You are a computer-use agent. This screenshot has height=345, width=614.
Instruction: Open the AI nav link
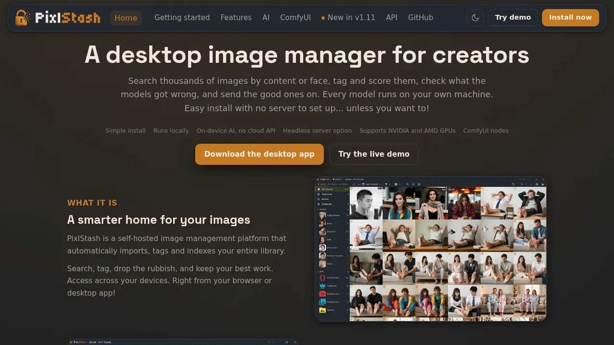[266, 18]
